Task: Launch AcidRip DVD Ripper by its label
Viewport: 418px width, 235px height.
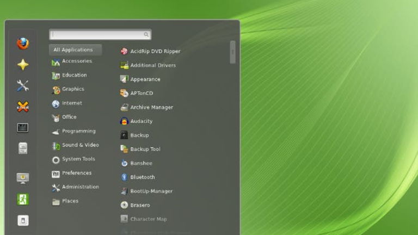Action: click(x=155, y=51)
